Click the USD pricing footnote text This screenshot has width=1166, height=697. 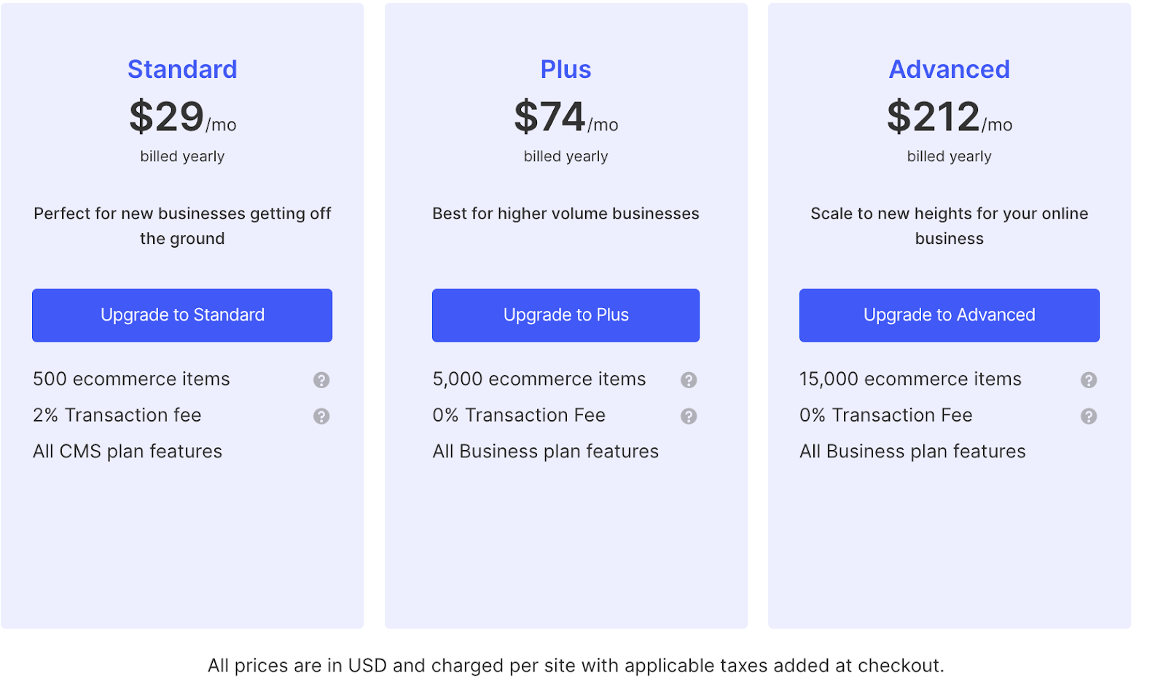pos(576,666)
